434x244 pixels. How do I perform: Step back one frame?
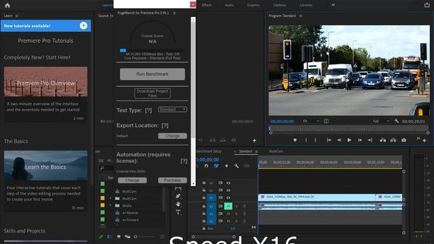pos(339,140)
